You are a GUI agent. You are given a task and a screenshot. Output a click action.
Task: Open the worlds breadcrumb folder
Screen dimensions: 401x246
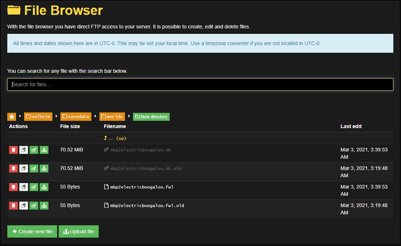tap(112, 116)
